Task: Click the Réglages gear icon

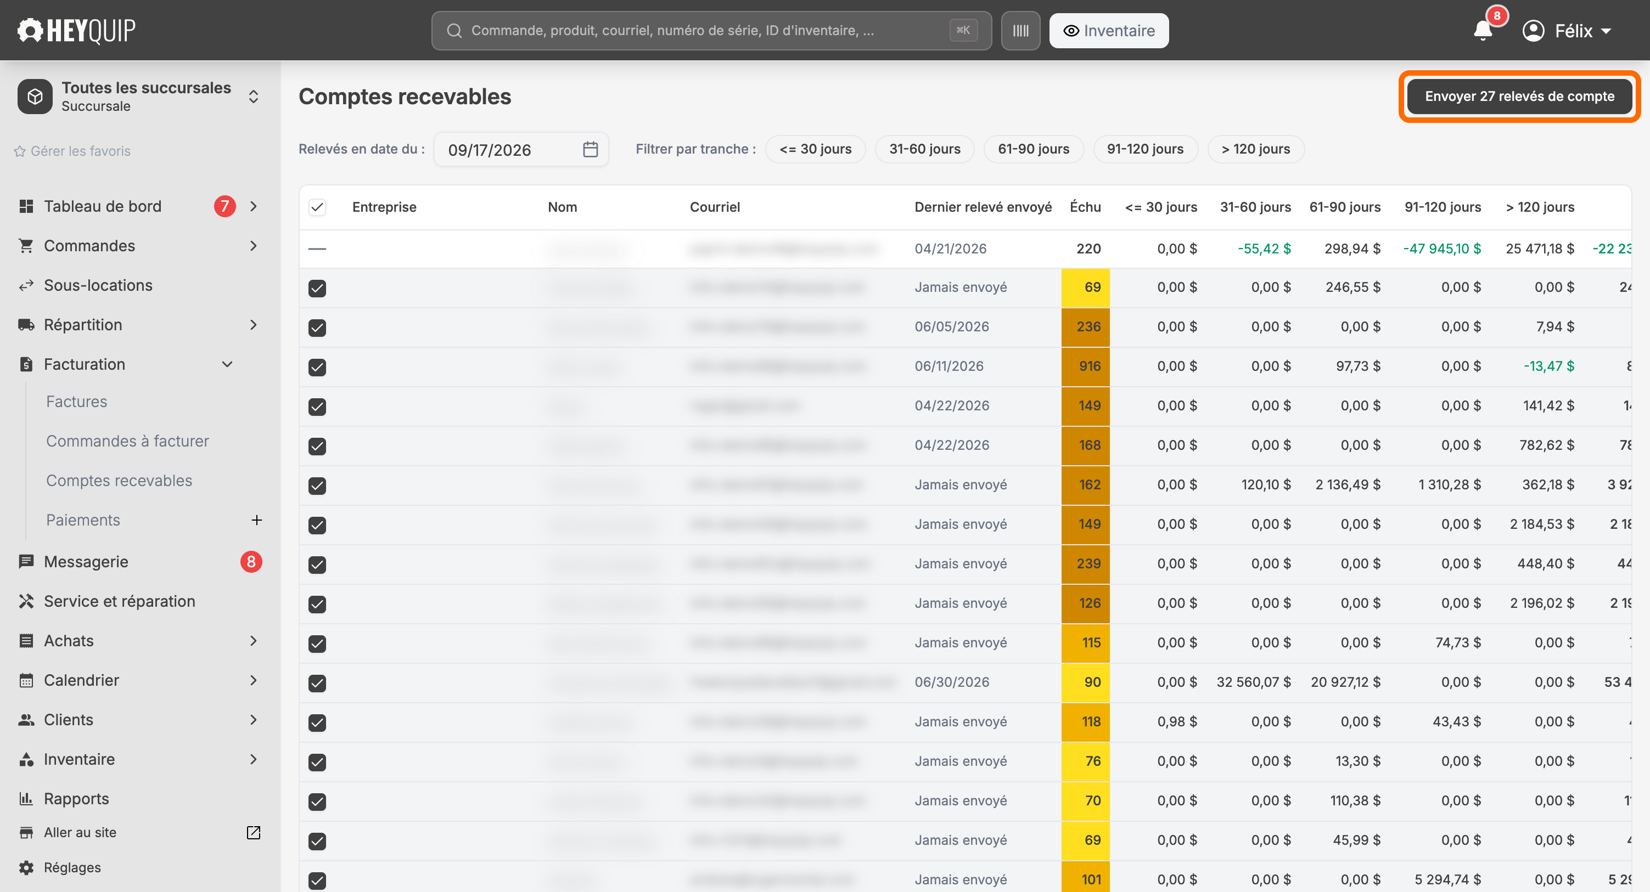Action: click(26, 868)
